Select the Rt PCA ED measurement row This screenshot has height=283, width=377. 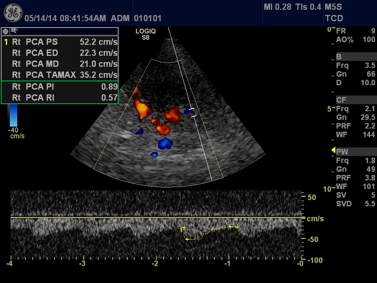tap(60, 53)
